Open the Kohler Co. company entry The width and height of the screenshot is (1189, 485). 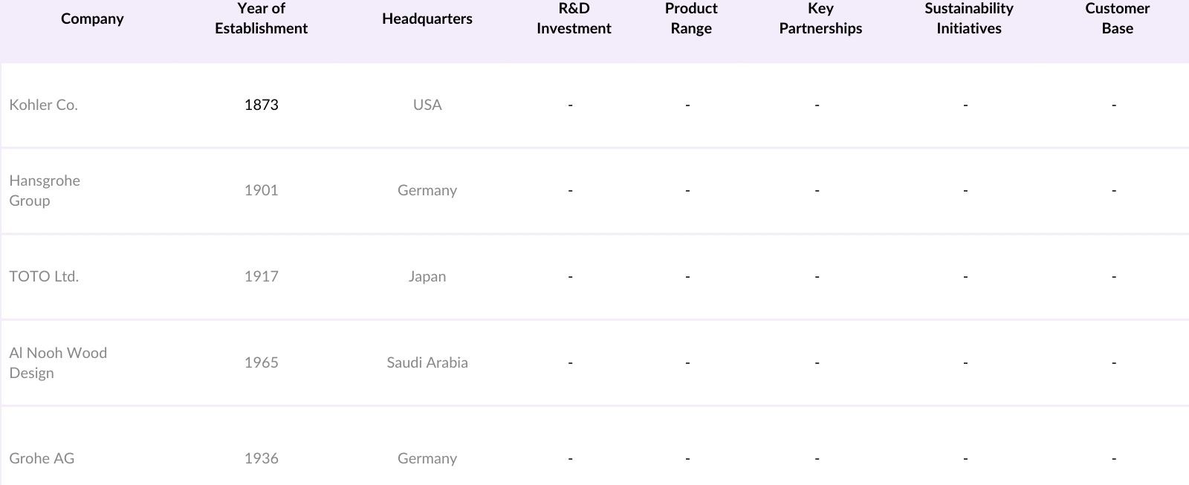(43, 105)
